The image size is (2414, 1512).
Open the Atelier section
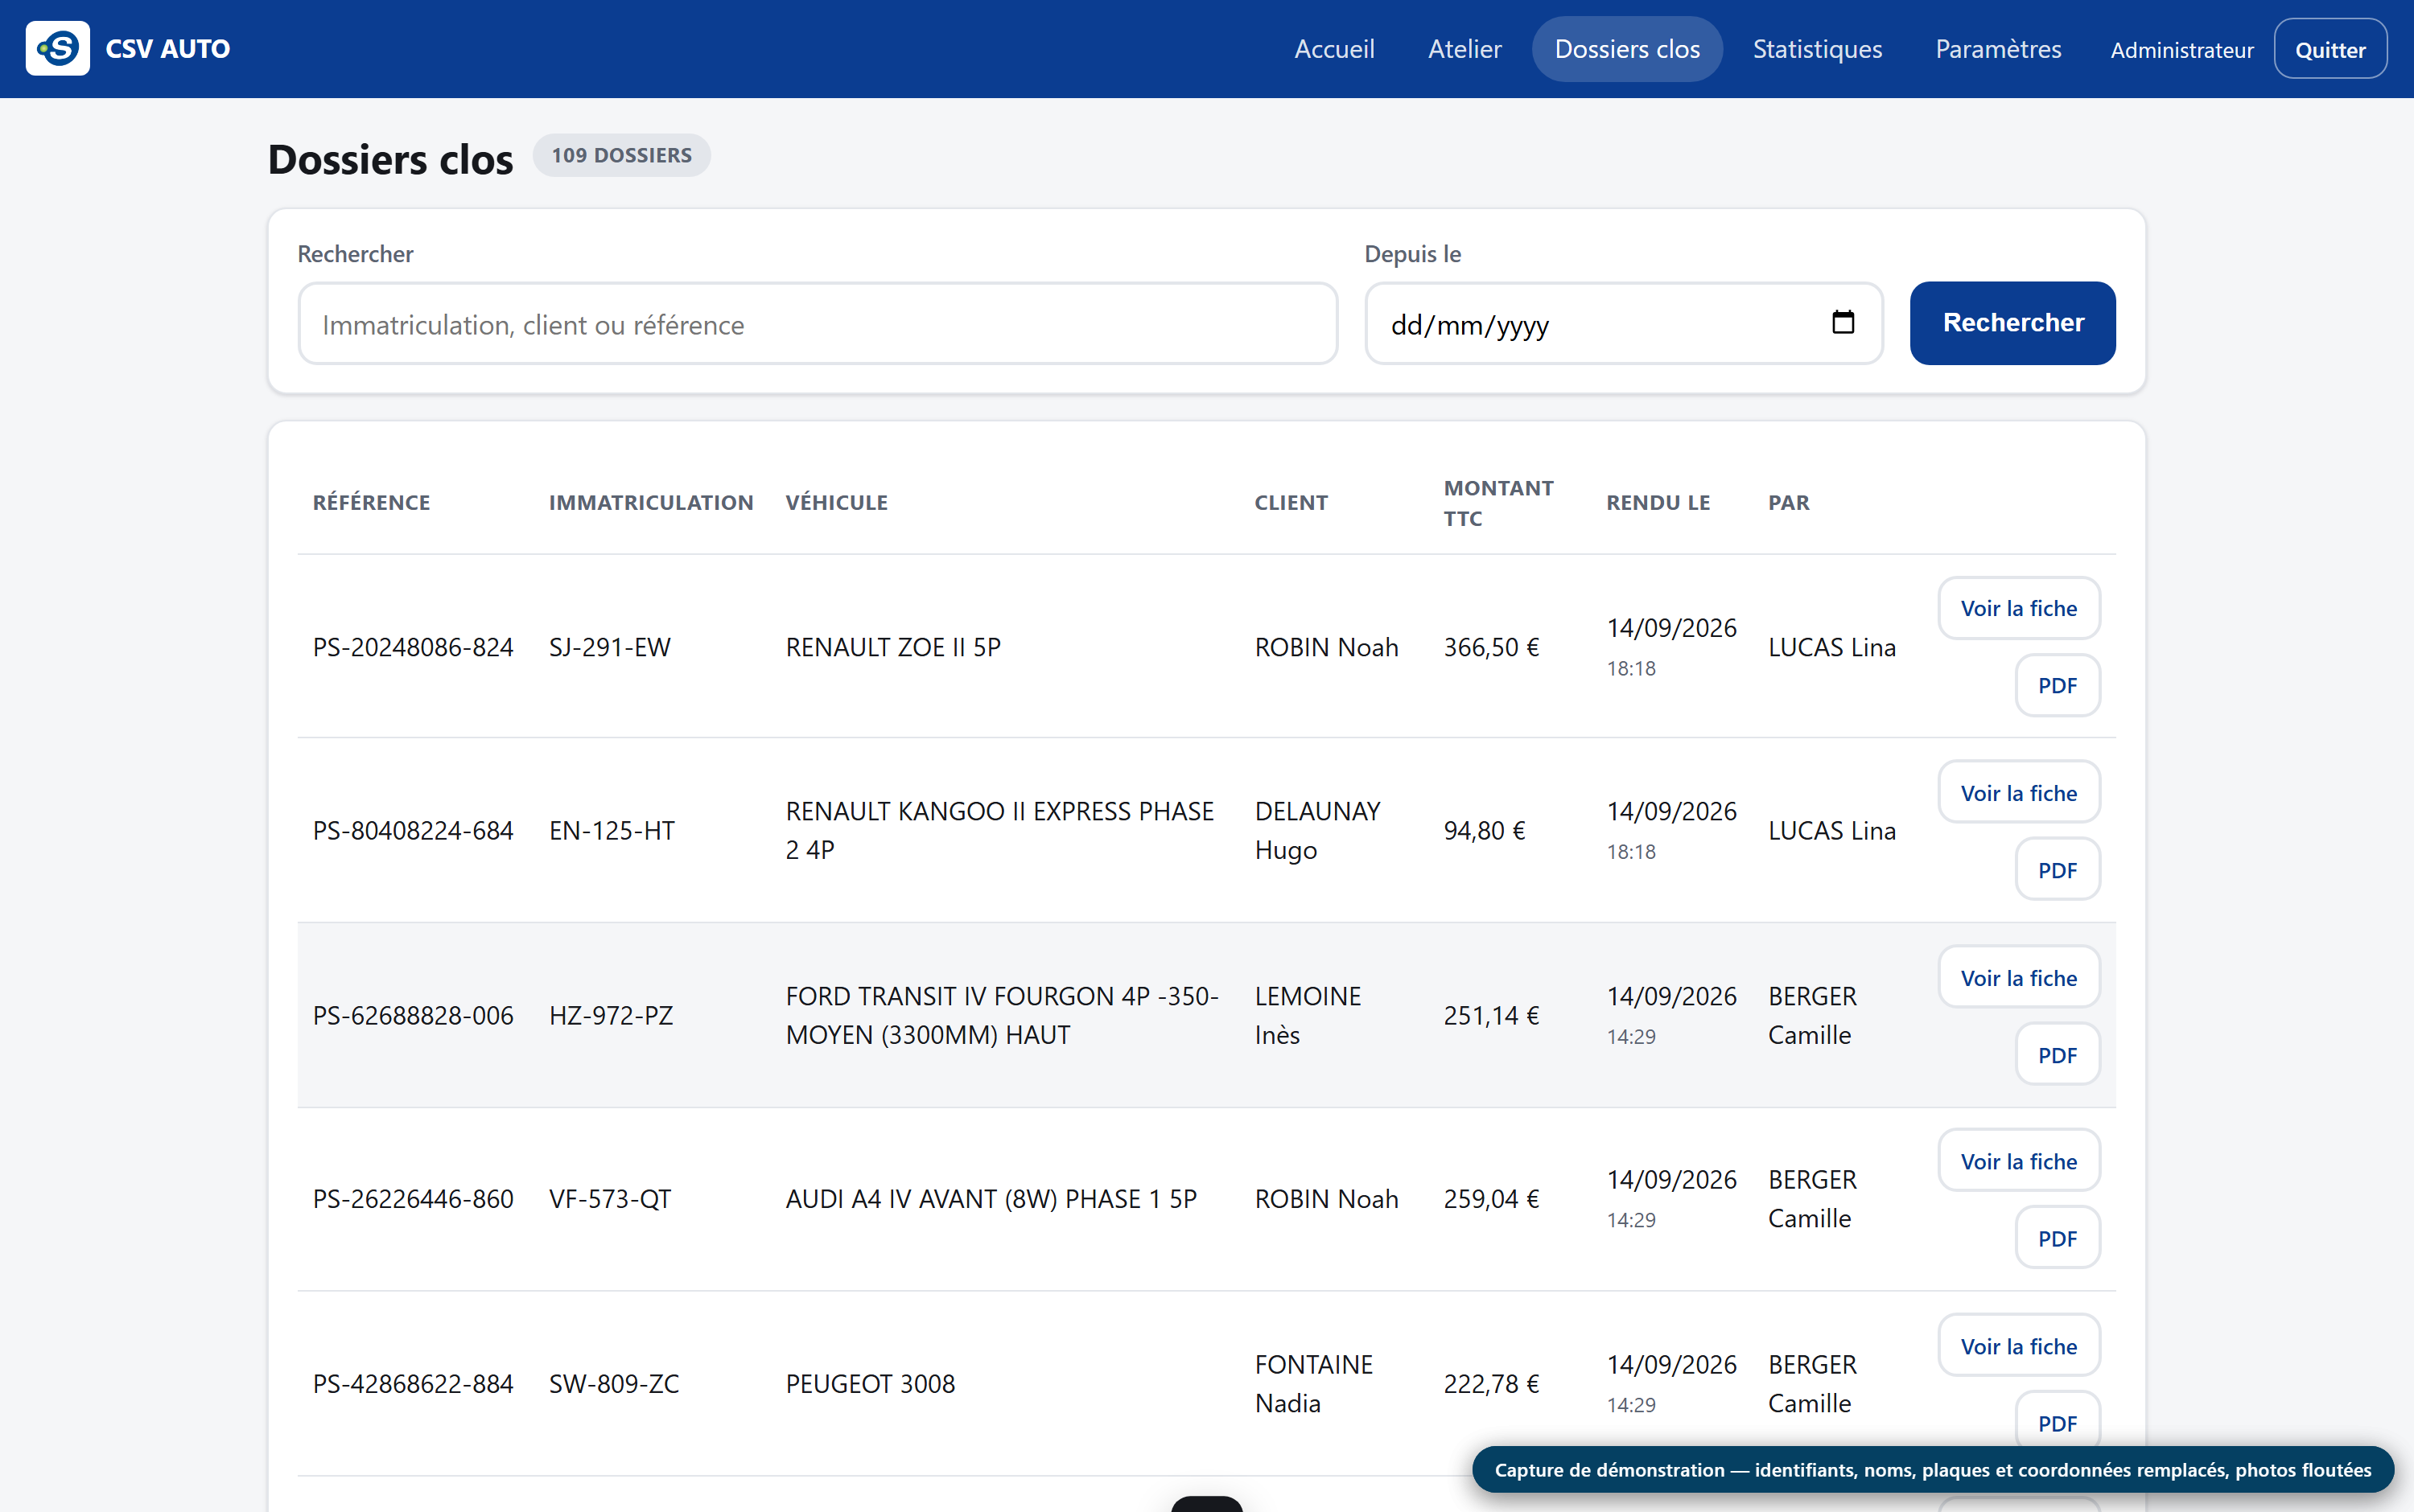pyautogui.click(x=1464, y=49)
